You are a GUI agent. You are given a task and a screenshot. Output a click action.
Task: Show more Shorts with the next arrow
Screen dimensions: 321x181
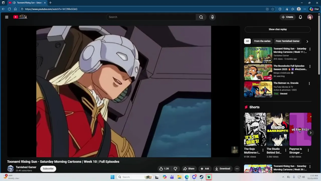[x=310, y=133]
